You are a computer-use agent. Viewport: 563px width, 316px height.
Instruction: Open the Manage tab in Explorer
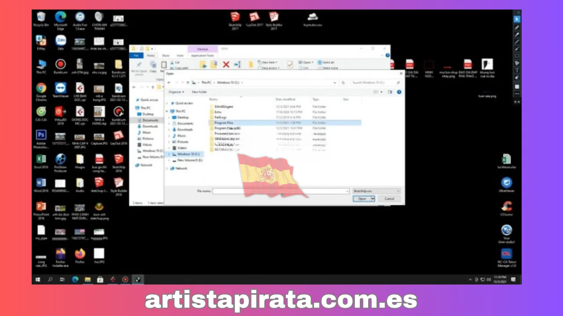pyautogui.click(x=202, y=49)
